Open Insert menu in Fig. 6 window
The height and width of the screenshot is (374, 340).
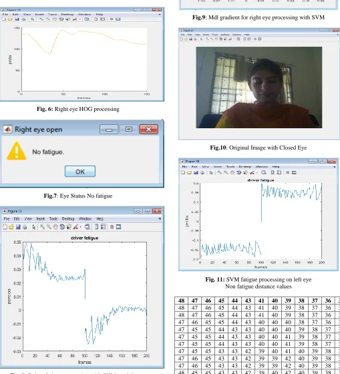tap(39, 14)
